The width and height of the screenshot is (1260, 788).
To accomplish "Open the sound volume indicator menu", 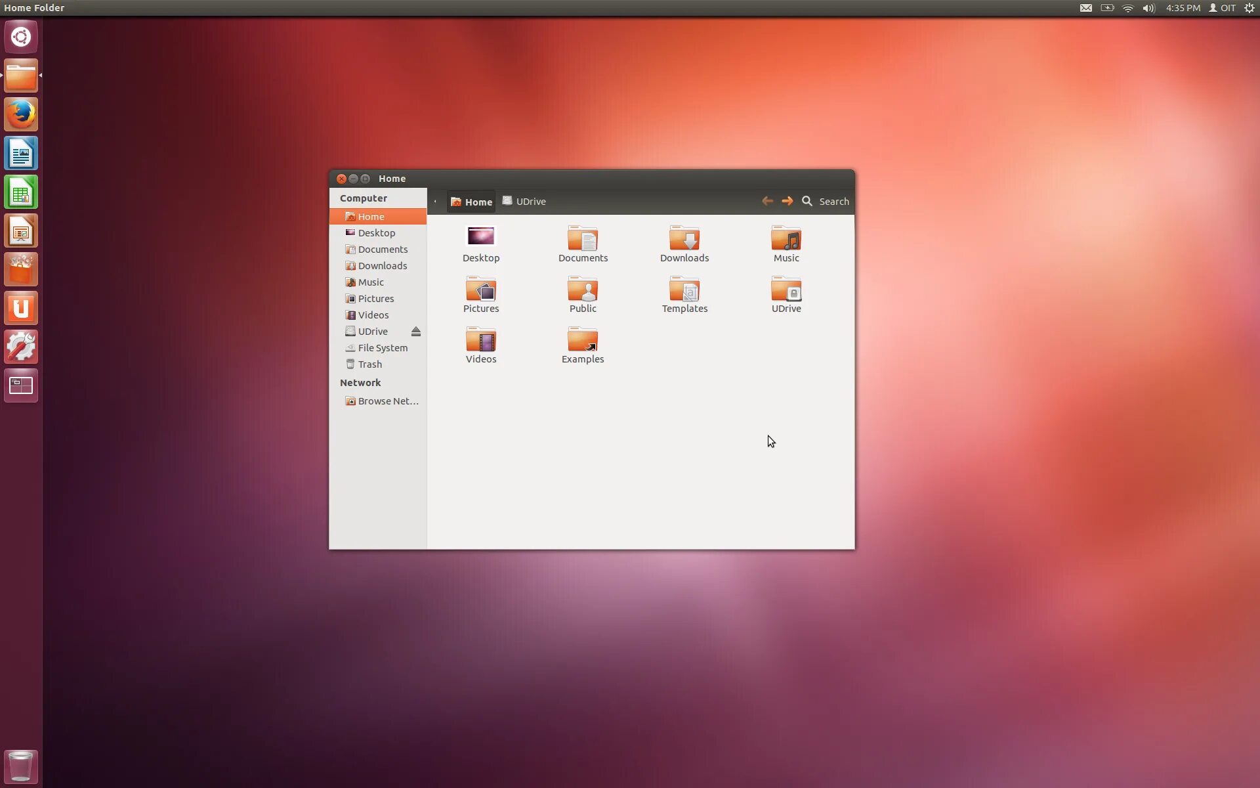I will 1148,8.
